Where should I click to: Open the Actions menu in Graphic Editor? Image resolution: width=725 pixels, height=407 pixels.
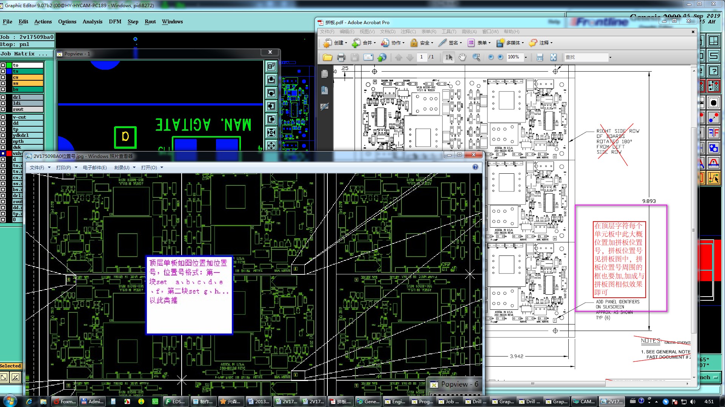pyautogui.click(x=43, y=21)
